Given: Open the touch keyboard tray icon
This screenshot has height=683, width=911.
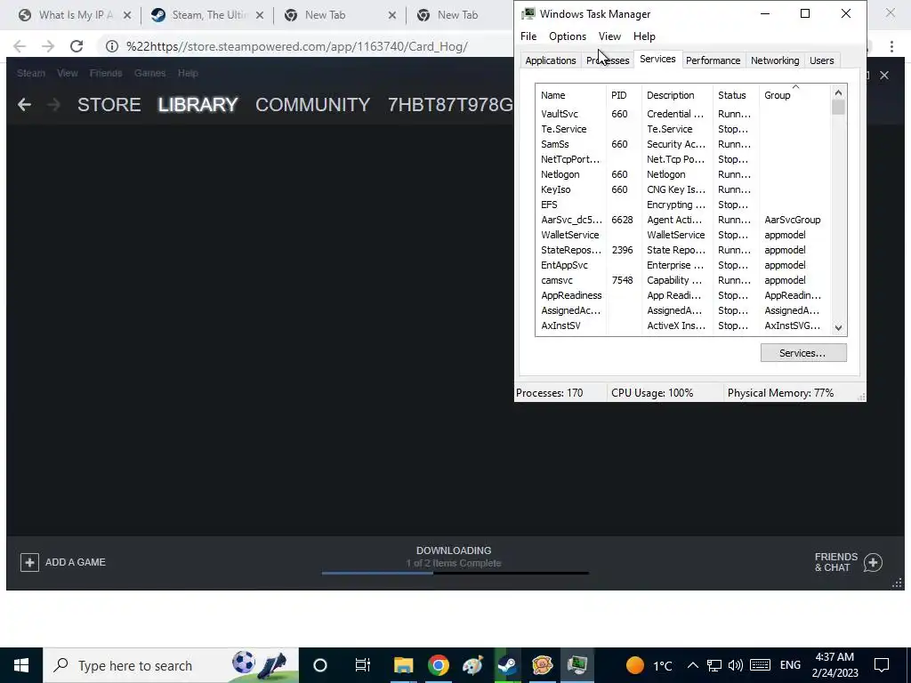Looking at the screenshot, I should (760, 665).
